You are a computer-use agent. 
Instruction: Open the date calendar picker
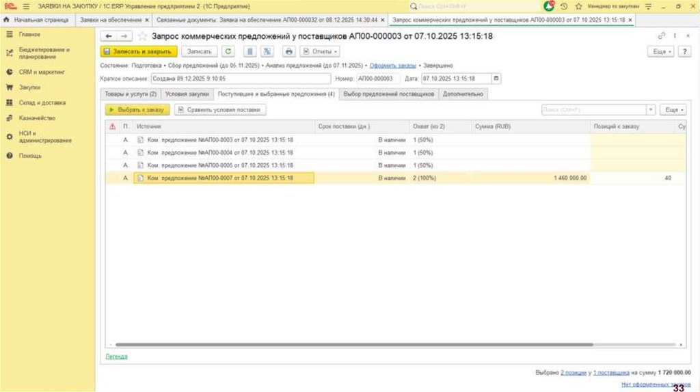click(496, 79)
